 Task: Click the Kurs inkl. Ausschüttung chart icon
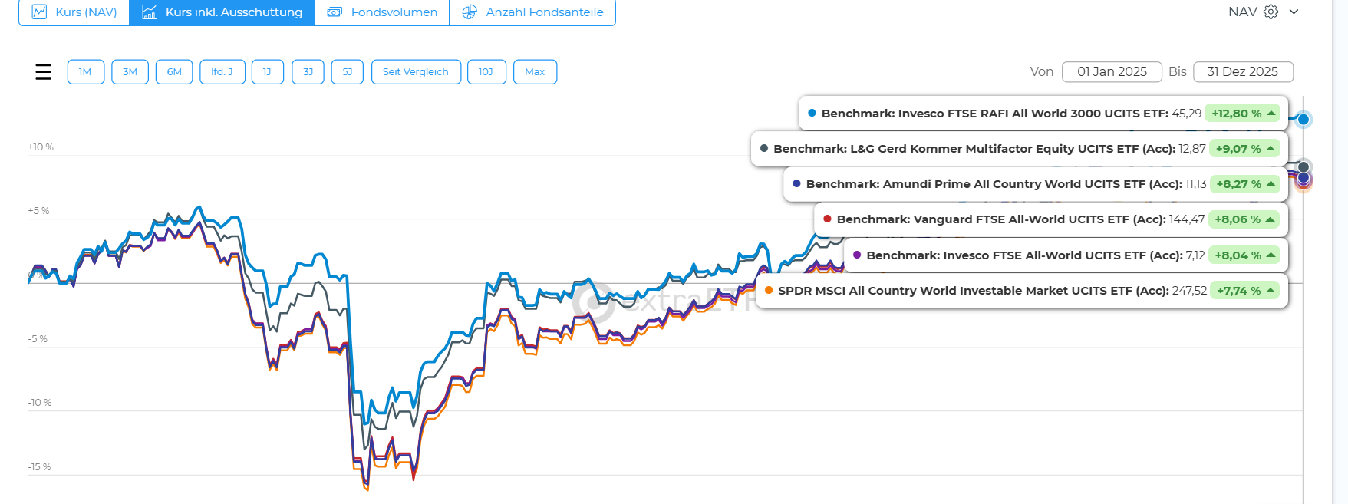pyautogui.click(x=150, y=12)
